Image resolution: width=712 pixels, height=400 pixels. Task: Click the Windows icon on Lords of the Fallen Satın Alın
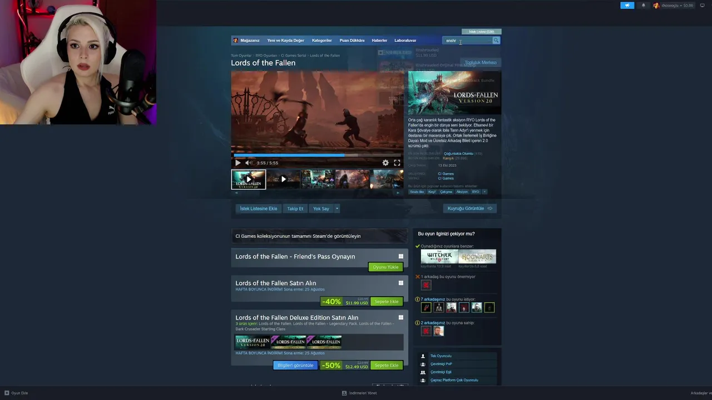pyautogui.click(x=400, y=283)
